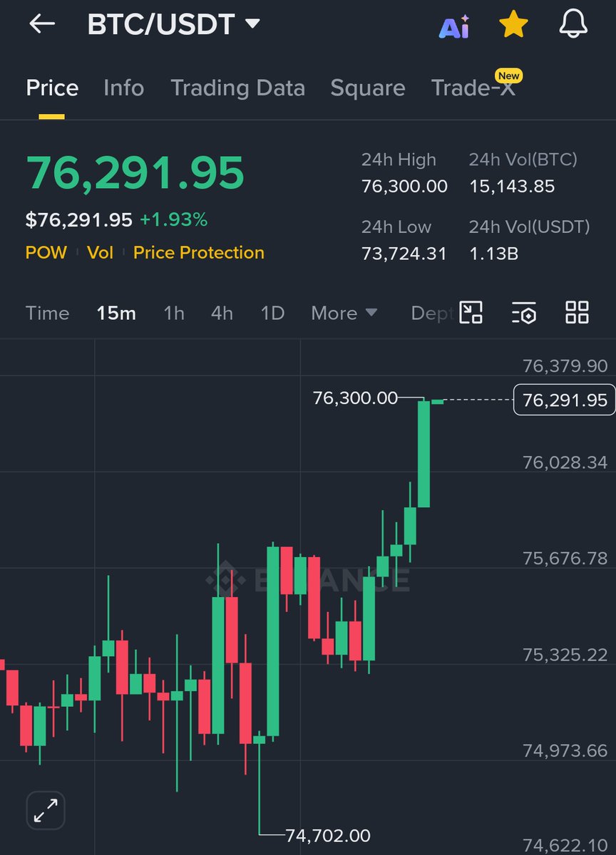
Task: Open the grid layout icon
Action: [577, 313]
